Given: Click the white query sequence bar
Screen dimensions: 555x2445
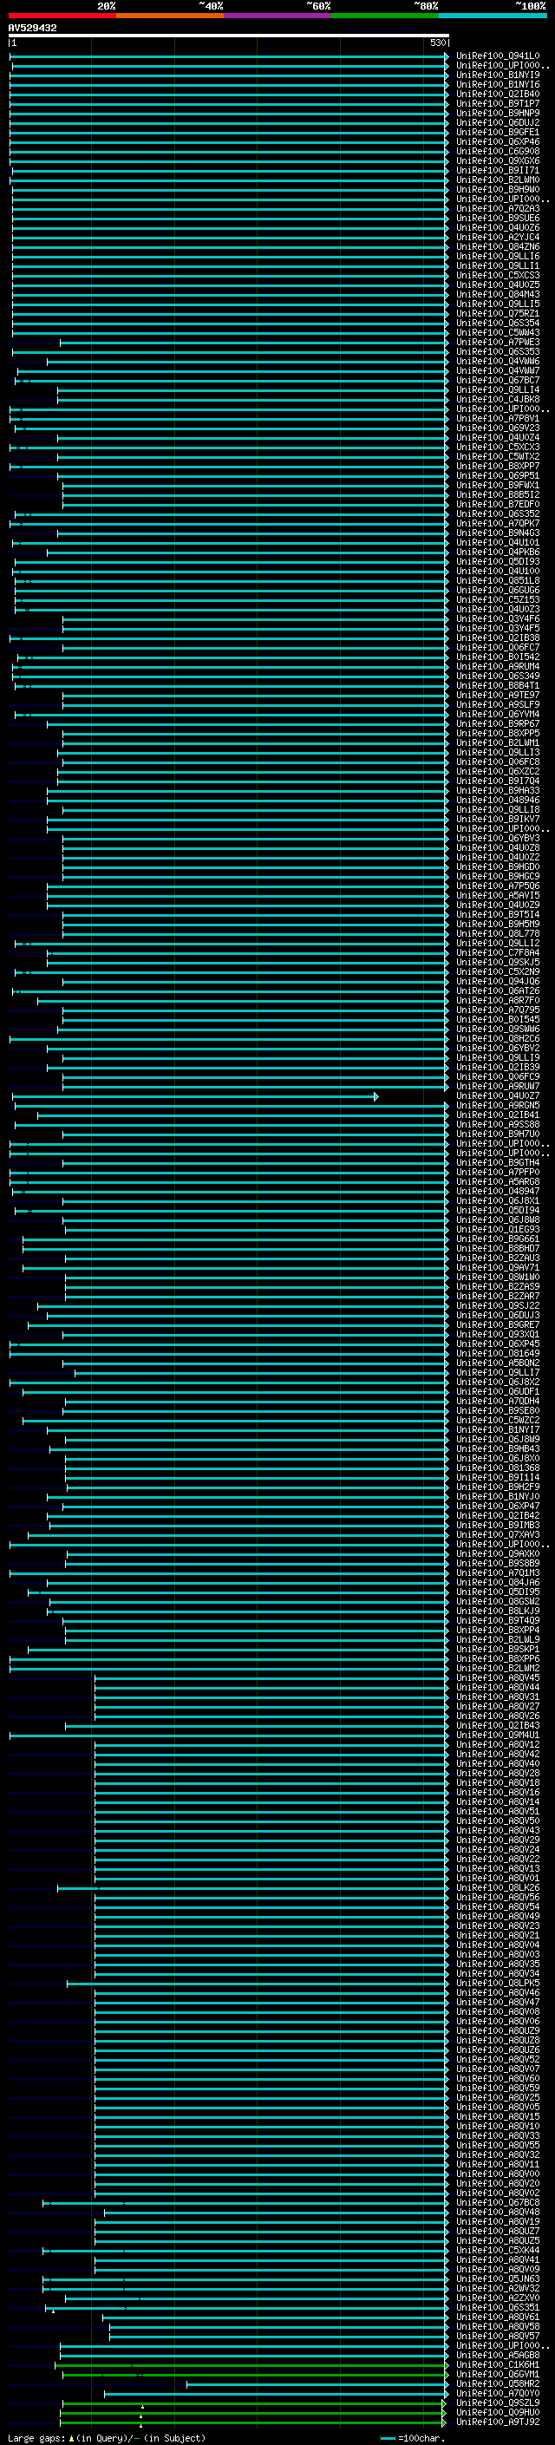Looking at the screenshot, I should (x=229, y=35).
